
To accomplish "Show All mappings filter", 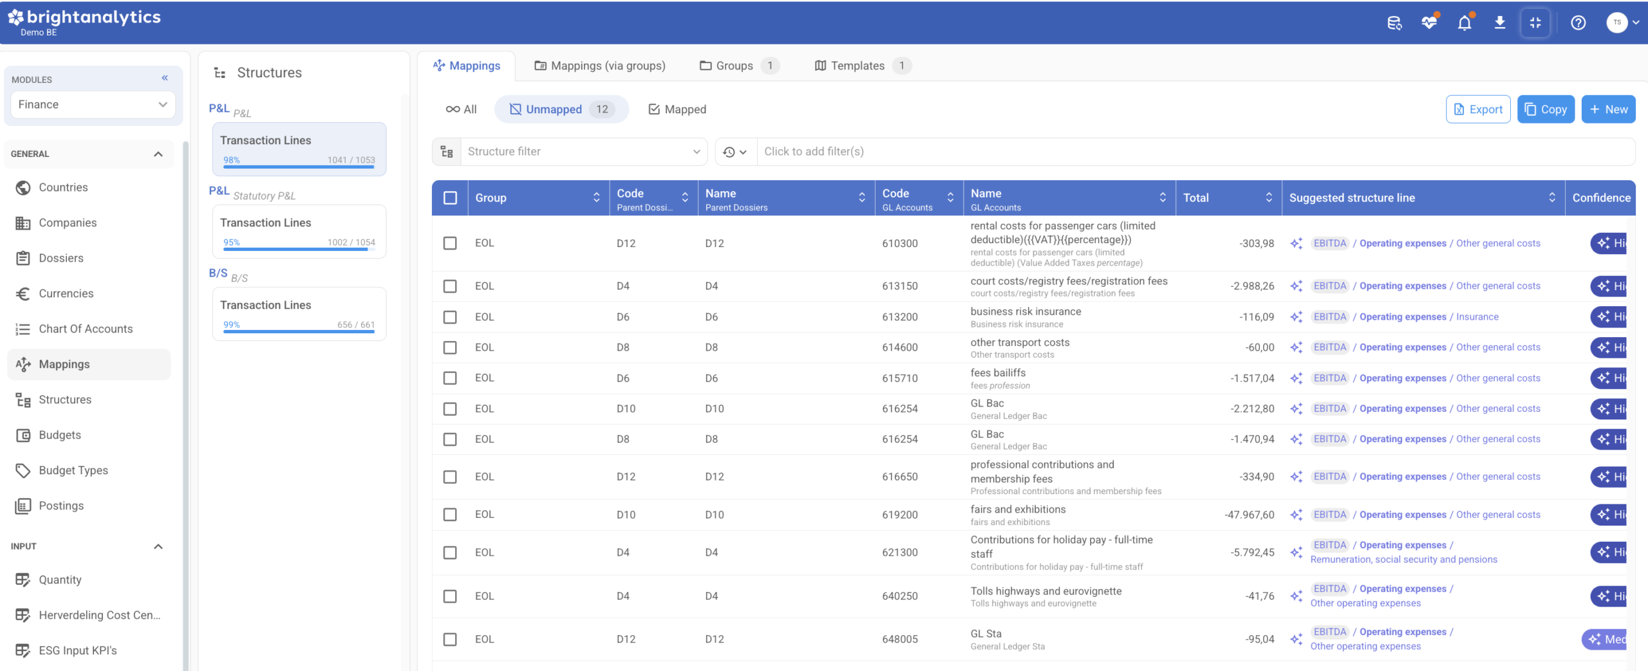I will 461,109.
